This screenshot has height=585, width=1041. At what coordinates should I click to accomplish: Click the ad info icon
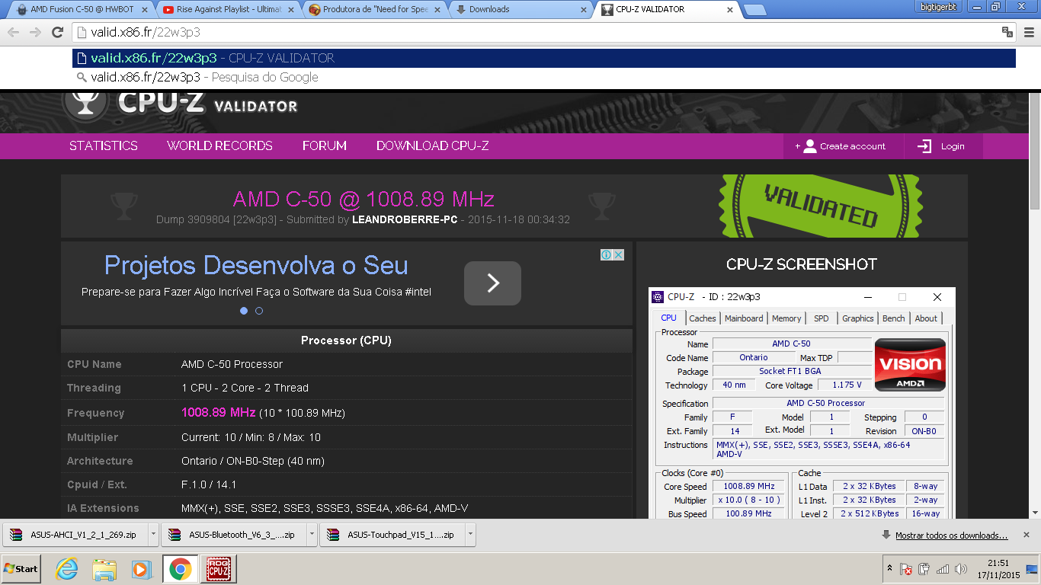tap(607, 254)
